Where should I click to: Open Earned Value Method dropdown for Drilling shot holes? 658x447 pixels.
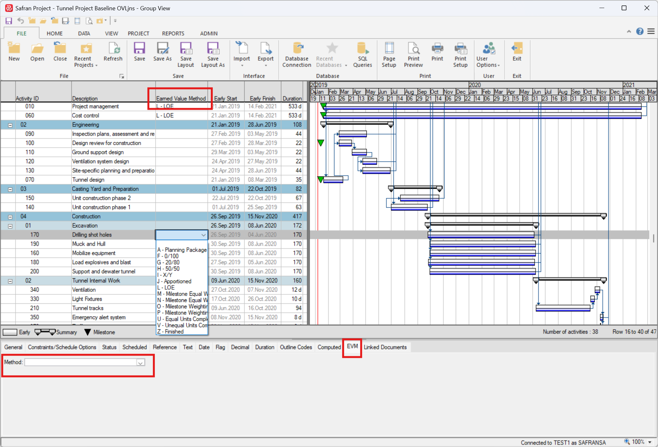click(203, 235)
